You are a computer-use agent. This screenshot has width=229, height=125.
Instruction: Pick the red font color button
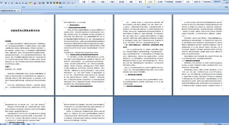coord(35,3)
